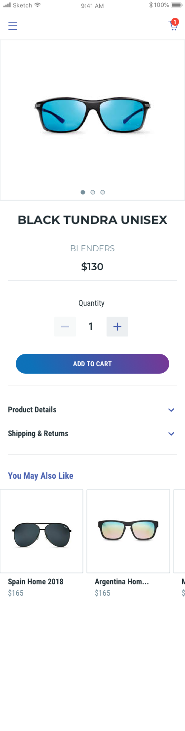Select the third carousel dot
185x731 pixels.
(103, 192)
